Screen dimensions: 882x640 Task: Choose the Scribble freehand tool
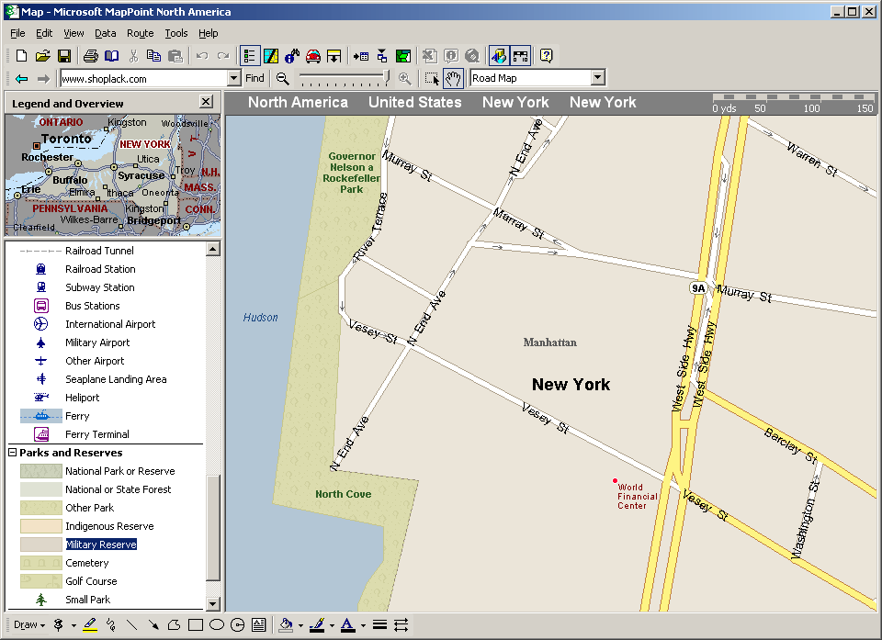[111, 624]
